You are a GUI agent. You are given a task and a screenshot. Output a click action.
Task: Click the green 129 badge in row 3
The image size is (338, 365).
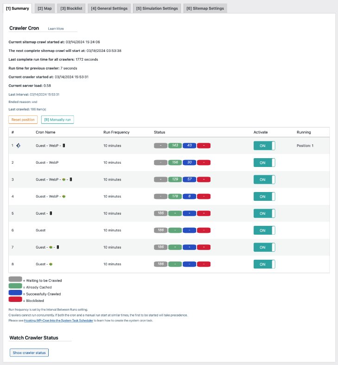175,179
